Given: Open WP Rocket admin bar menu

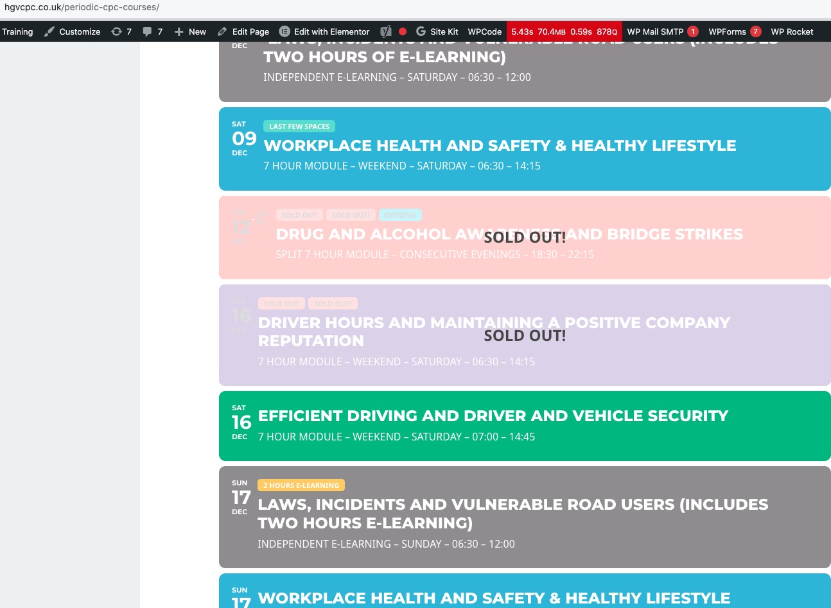Looking at the screenshot, I should [792, 31].
